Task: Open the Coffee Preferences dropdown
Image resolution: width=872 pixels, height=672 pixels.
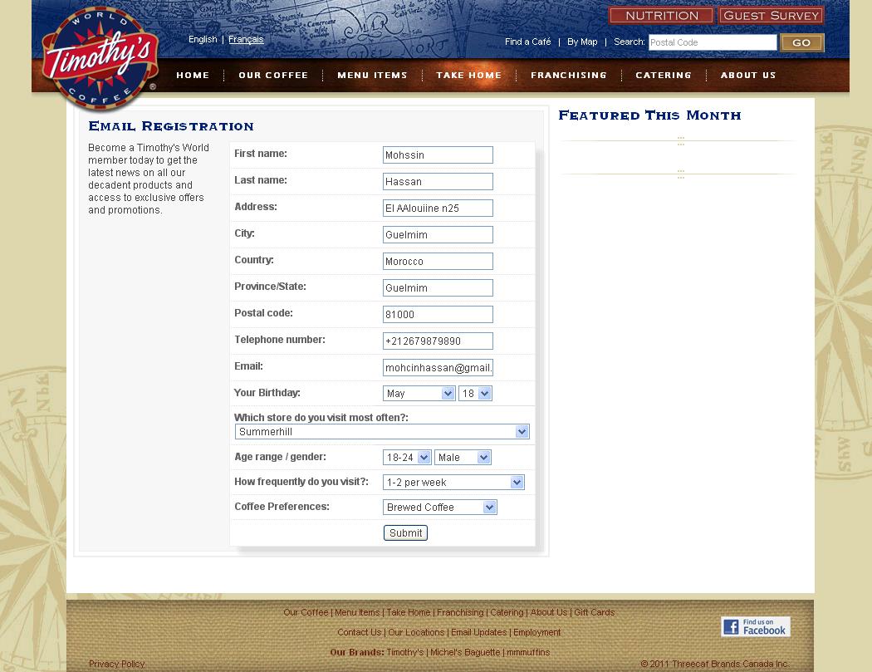Action: tap(440, 508)
